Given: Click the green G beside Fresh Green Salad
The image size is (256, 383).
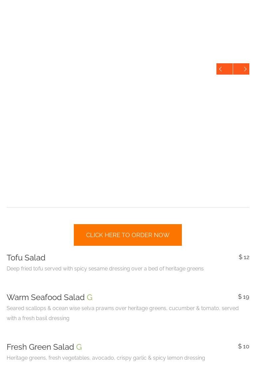Looking at the screenshot, I should pyautogui.click(x=79, y=347).
